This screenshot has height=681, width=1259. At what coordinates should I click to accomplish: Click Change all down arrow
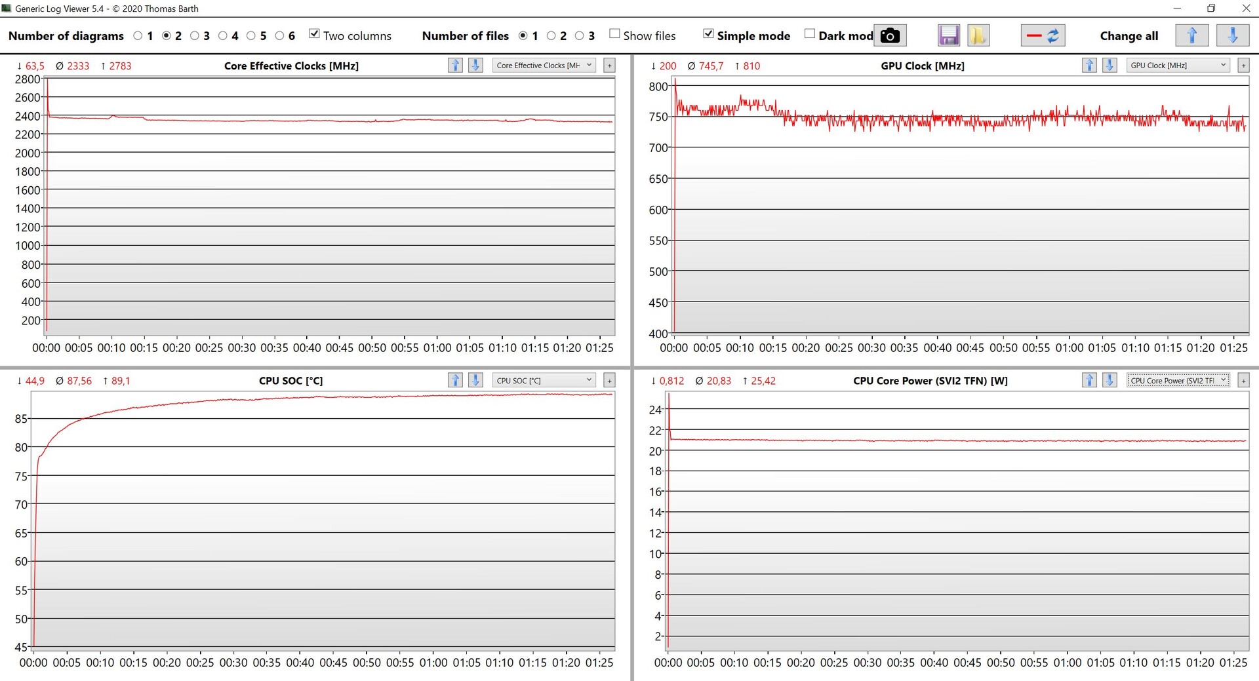[x=1233, y=35]
